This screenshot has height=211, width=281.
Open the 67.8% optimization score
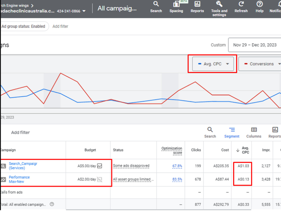pyautogui.click(x=177, y=166)
